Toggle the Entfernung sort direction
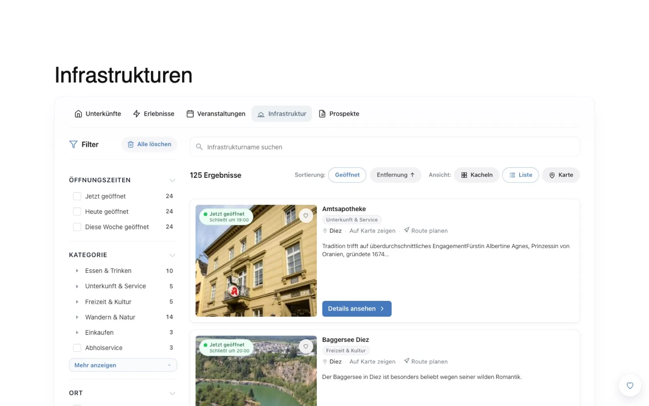 click(x=395, y=175)
